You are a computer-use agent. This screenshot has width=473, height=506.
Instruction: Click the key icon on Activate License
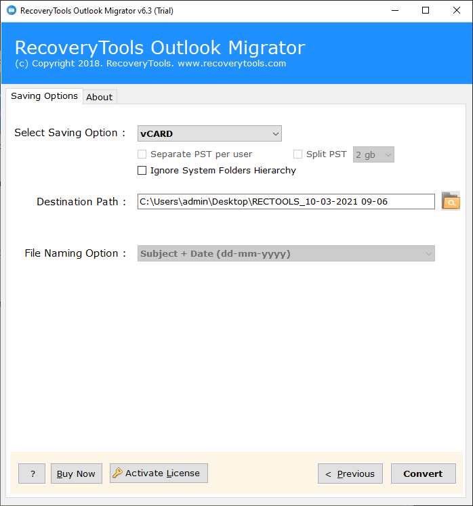(x=117, y=473)
